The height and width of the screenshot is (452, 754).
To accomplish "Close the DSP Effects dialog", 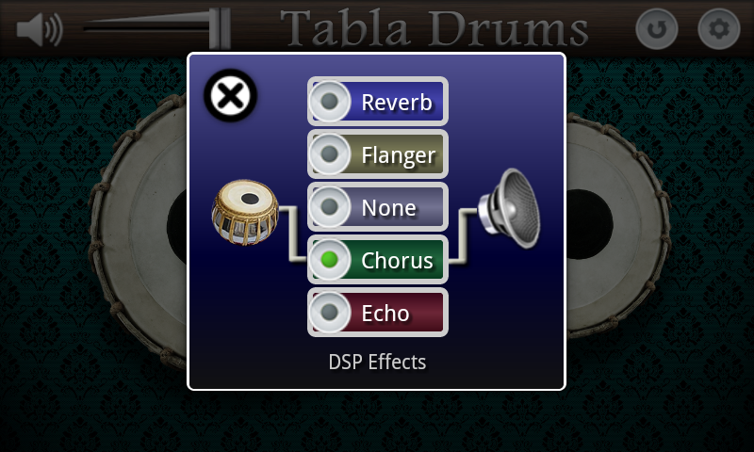I will coord(230,95).
